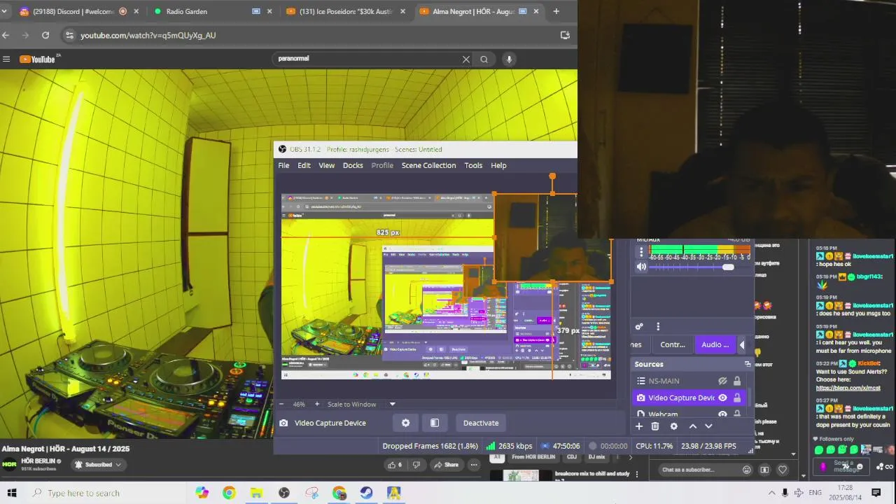The width and height of the screenshot is (896, 504).
Task: Click the Windows taskbar search box
Action: (x=105, y=493)
